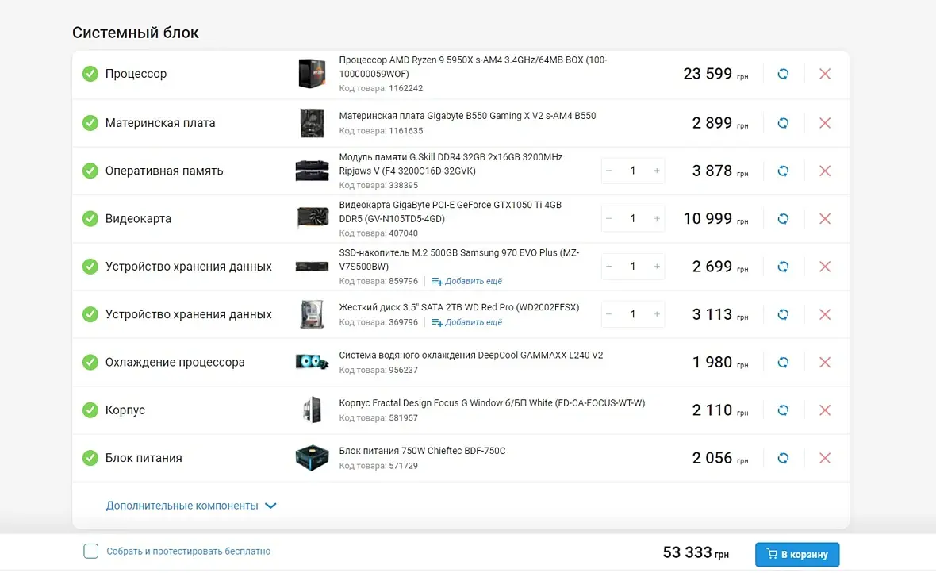Click quantity field for the video card
The image size is (936, 573).
point(633,219)
